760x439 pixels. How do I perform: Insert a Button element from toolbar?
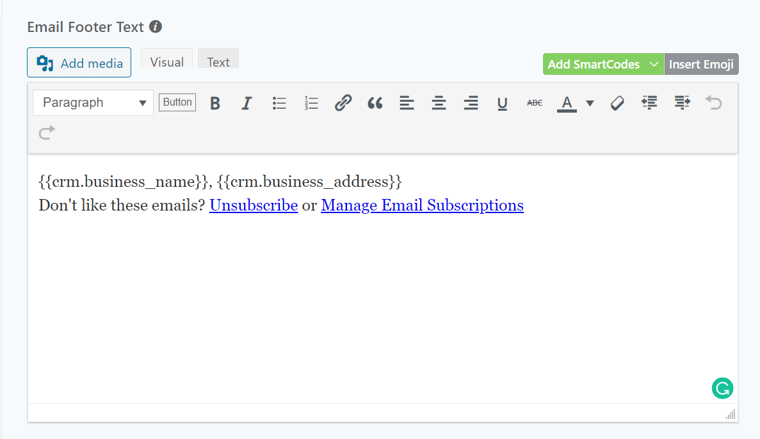pos(177,102)
